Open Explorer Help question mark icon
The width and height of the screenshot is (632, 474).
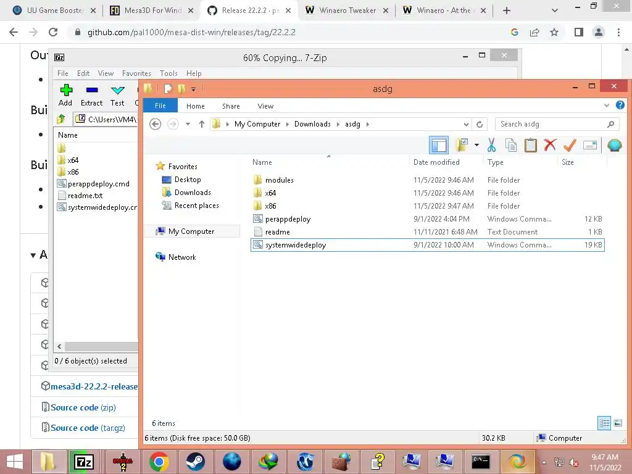[620, 105]
